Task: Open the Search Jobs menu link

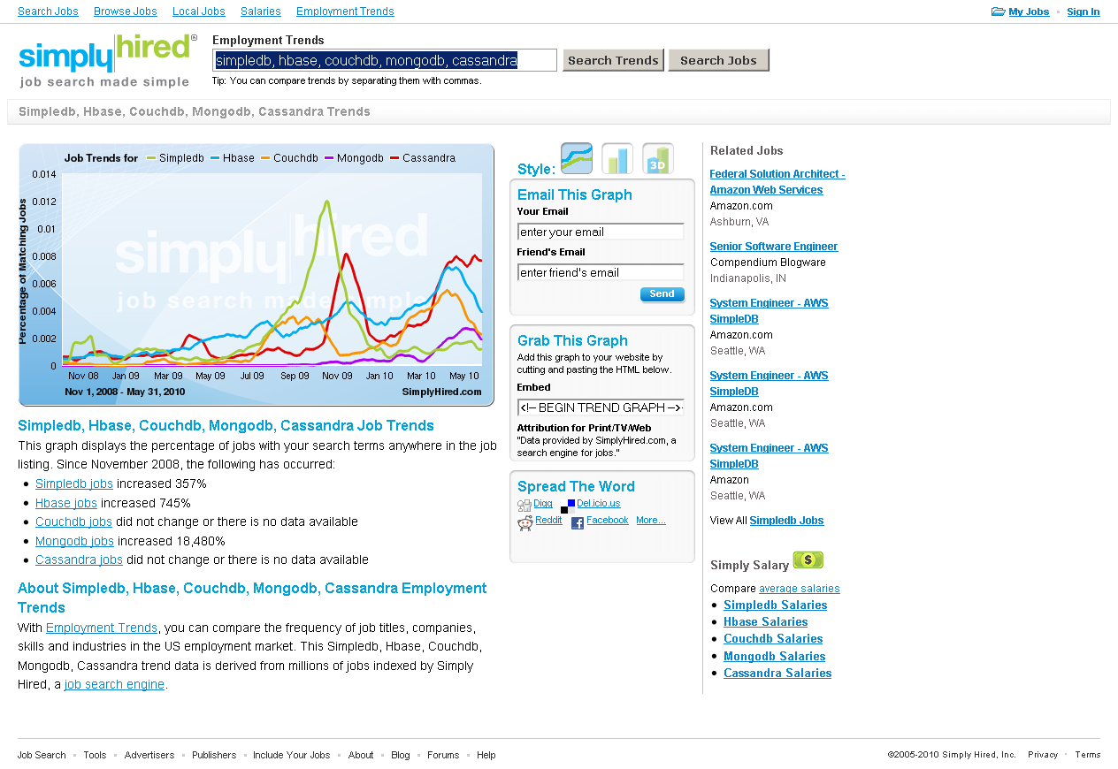Action: 48,11
